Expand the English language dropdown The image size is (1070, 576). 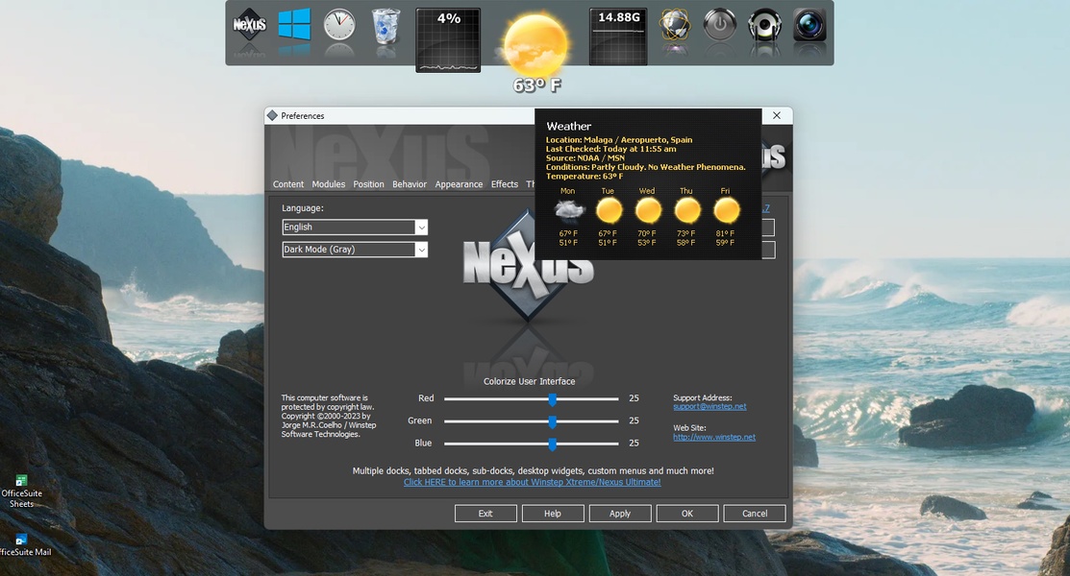click(x=421, y=228)
